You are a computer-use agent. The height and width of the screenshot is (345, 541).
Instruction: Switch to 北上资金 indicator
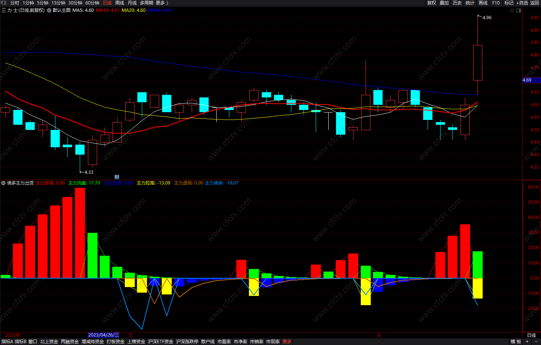point(49,342)
